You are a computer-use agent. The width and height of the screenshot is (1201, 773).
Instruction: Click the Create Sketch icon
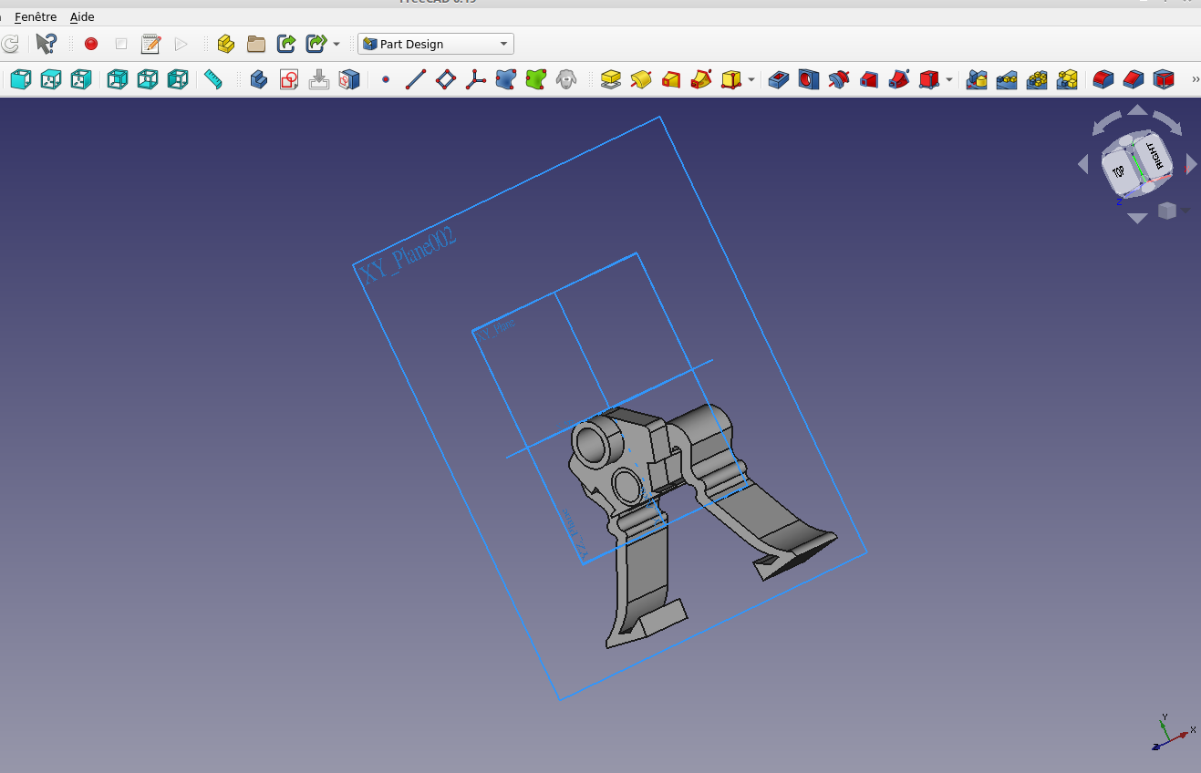(x=289, y=80)
